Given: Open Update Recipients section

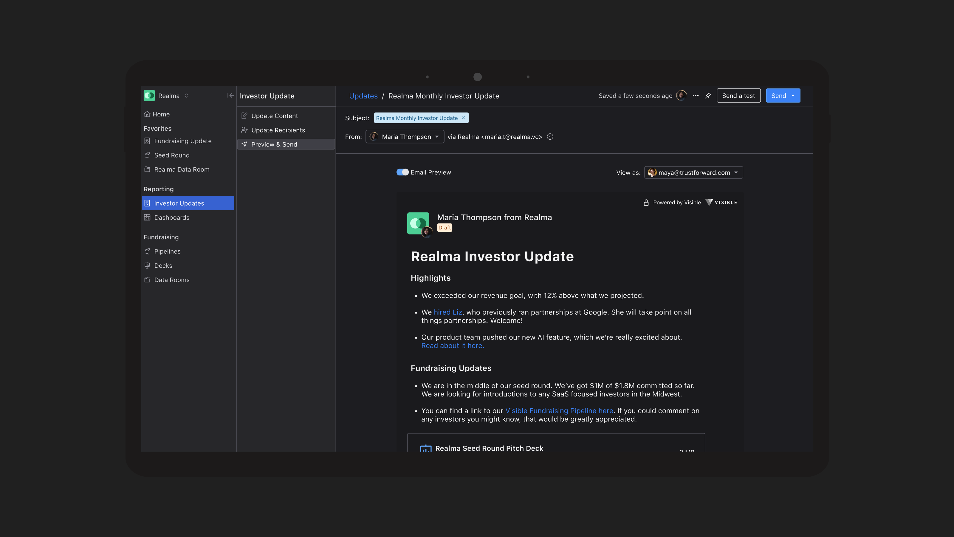Looking at the screenshot, I should click(278, 130).
